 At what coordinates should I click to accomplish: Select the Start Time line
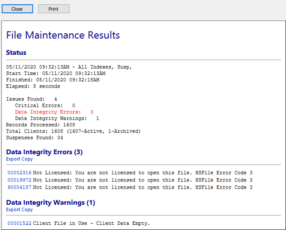pyautogui.click(x=56, y=73)
